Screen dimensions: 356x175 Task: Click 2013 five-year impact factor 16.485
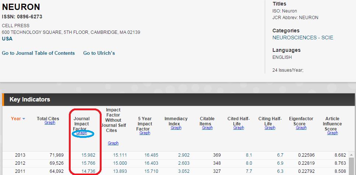pos(151,155)
